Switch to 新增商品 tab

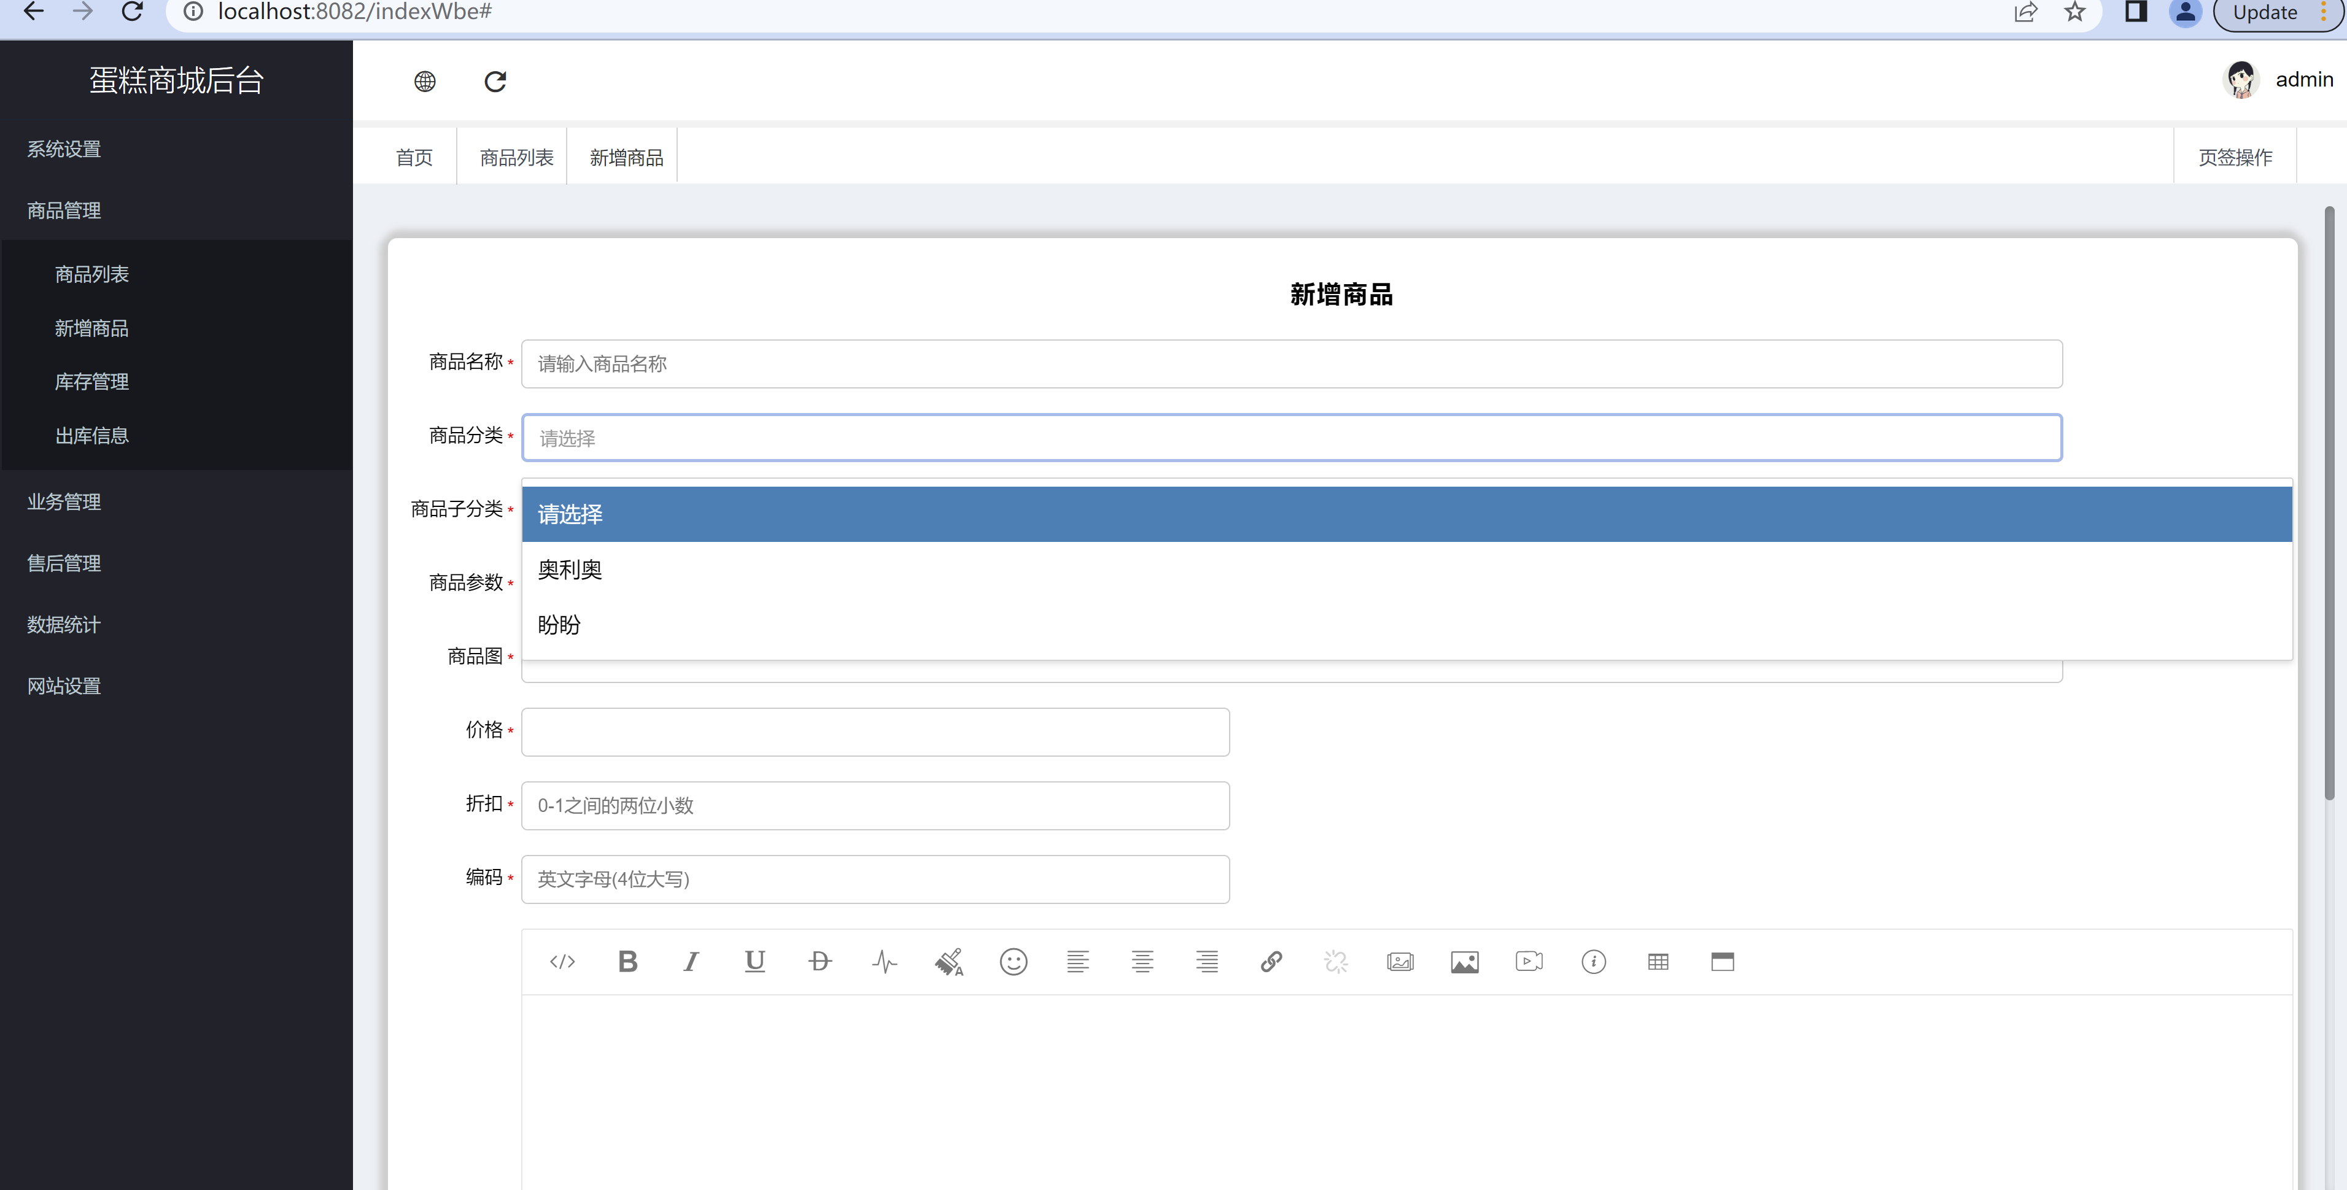tap(626, 158)
